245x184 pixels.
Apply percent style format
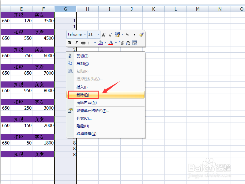click(x=127, y=35)
